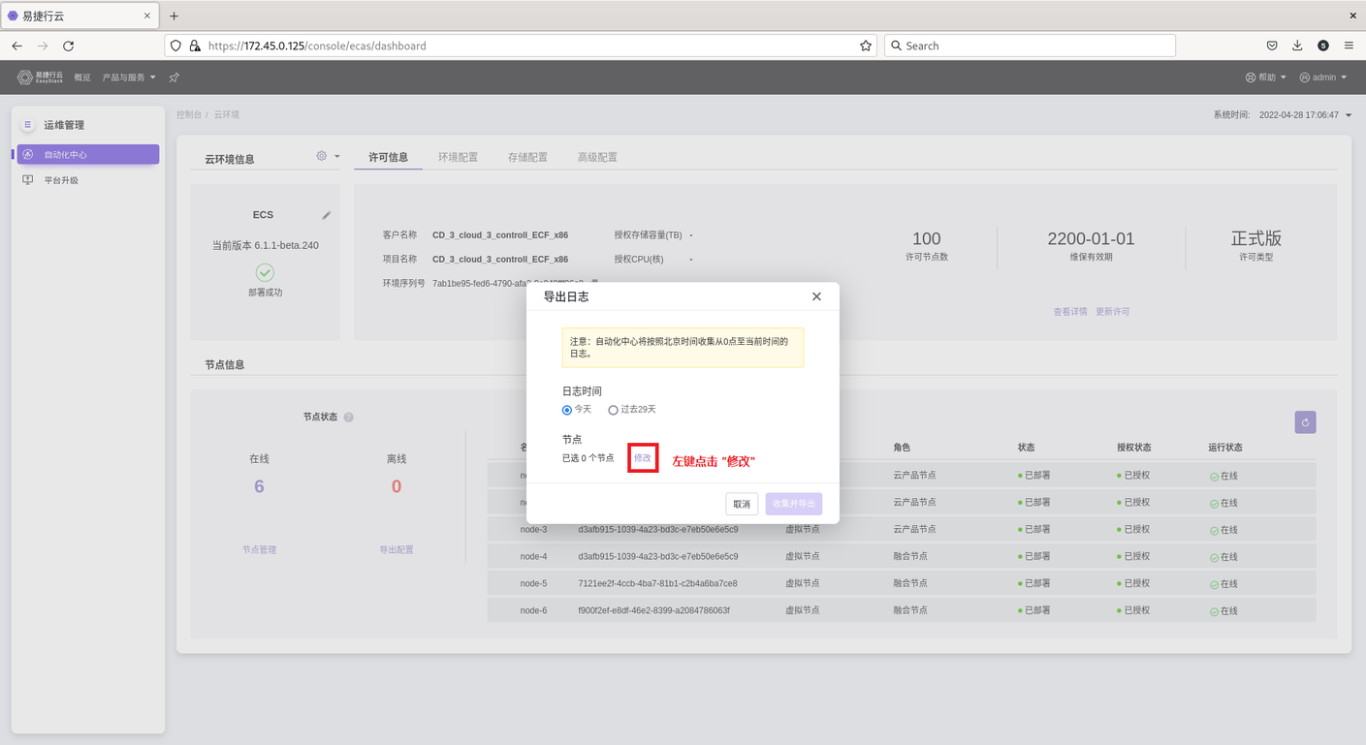The width and height of the screenshot is (1366, 745).
Task: Open the gear settings dropdown by 云环境信息
Action: point(328,156)
